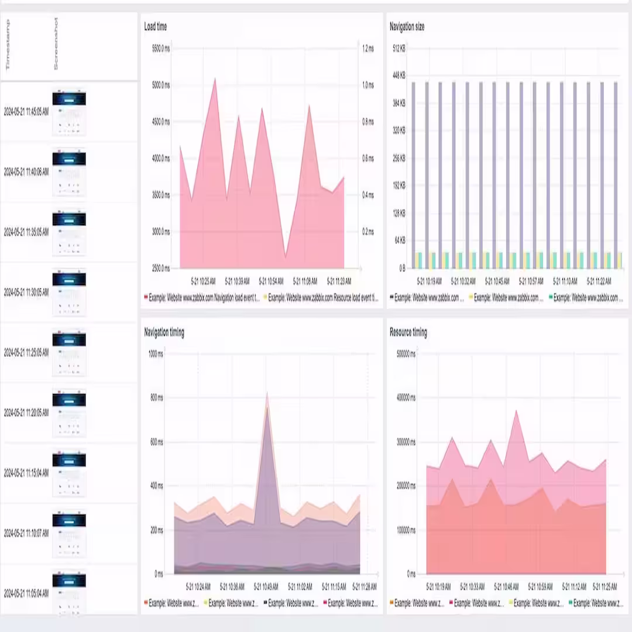The width and height of the screenshot is (632, 632).
Task: Open the screenshot thumbnail for 11:45:05
Action: tap(69, 111)
